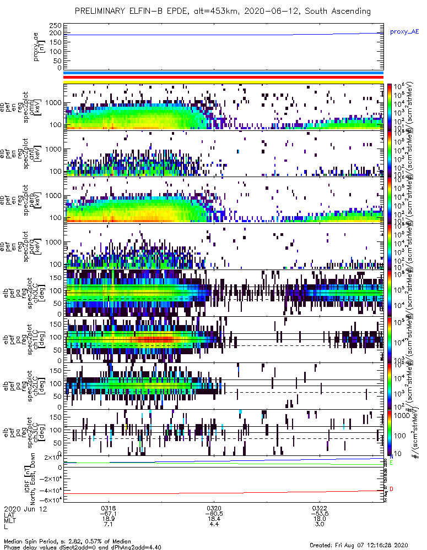Click the L value '7.1'
This screenshot has height=550, width=427.
coord(109,524)
